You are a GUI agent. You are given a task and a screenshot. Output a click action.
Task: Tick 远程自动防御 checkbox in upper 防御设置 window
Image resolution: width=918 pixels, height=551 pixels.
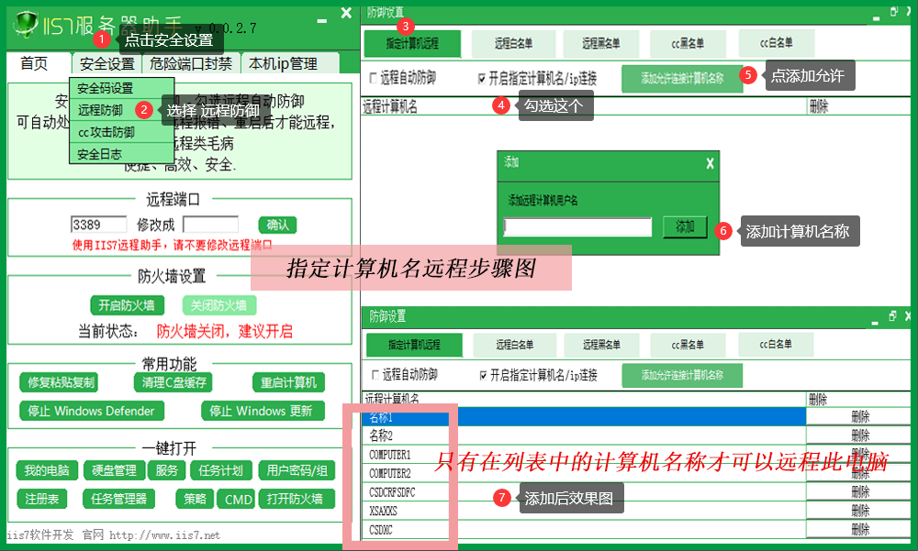374,78
